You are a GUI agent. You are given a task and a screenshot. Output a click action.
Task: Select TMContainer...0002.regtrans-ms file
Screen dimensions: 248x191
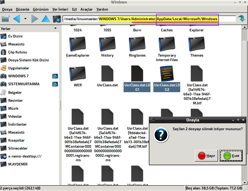click(x=107, y=117)
